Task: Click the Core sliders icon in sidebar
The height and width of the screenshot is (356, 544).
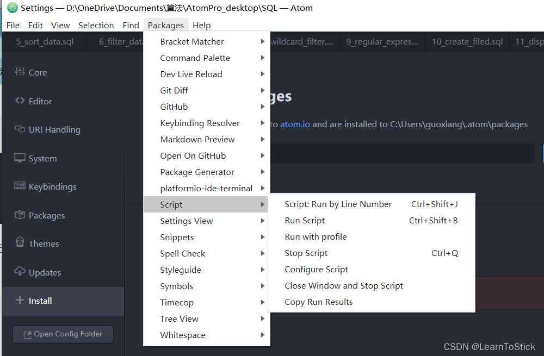Action: pos(20,72)
